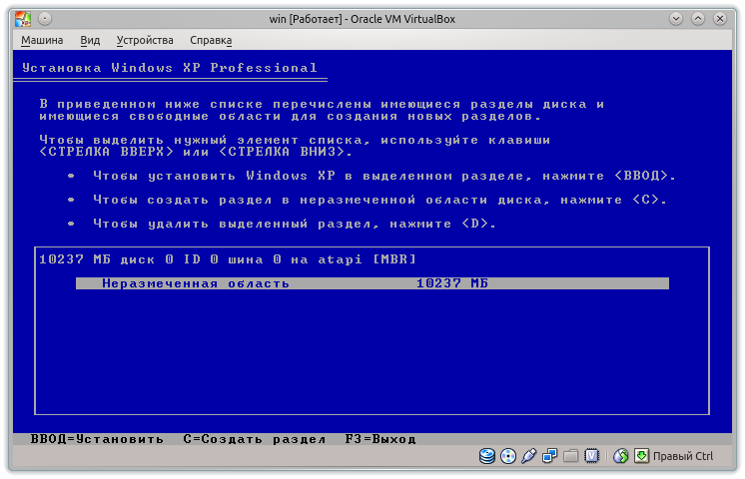745x479 pixels.
Task: Click the line about pressing <ВВОД> to install
Action: 384,176
